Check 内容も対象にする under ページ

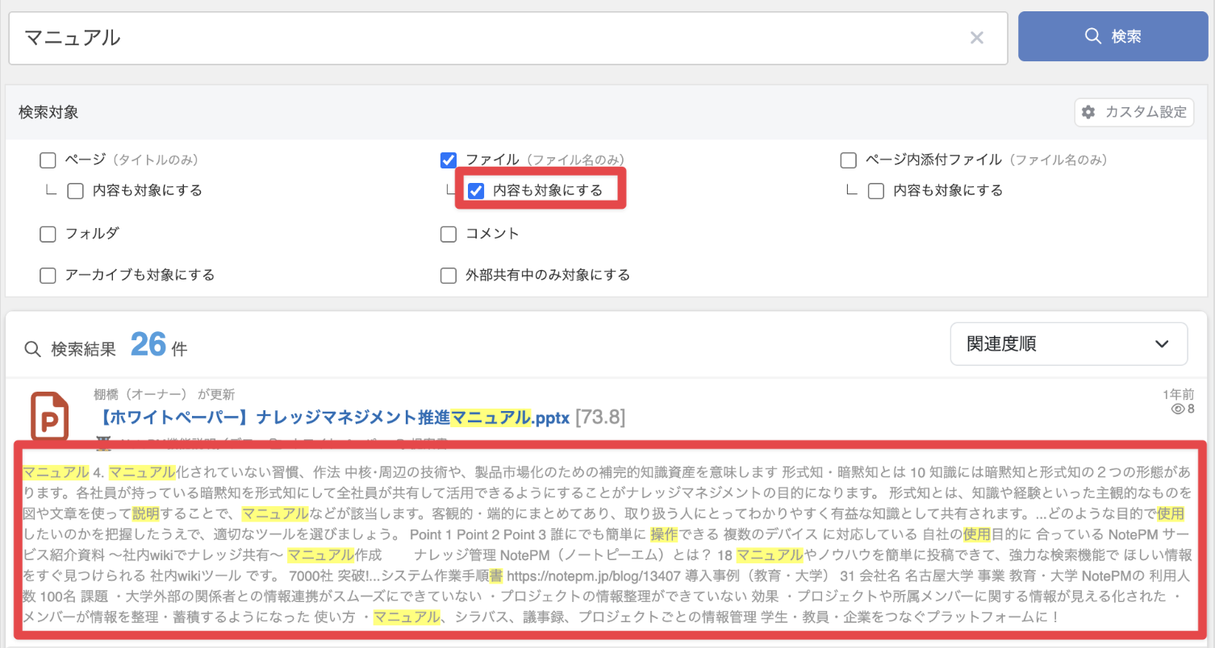point(75,191)
